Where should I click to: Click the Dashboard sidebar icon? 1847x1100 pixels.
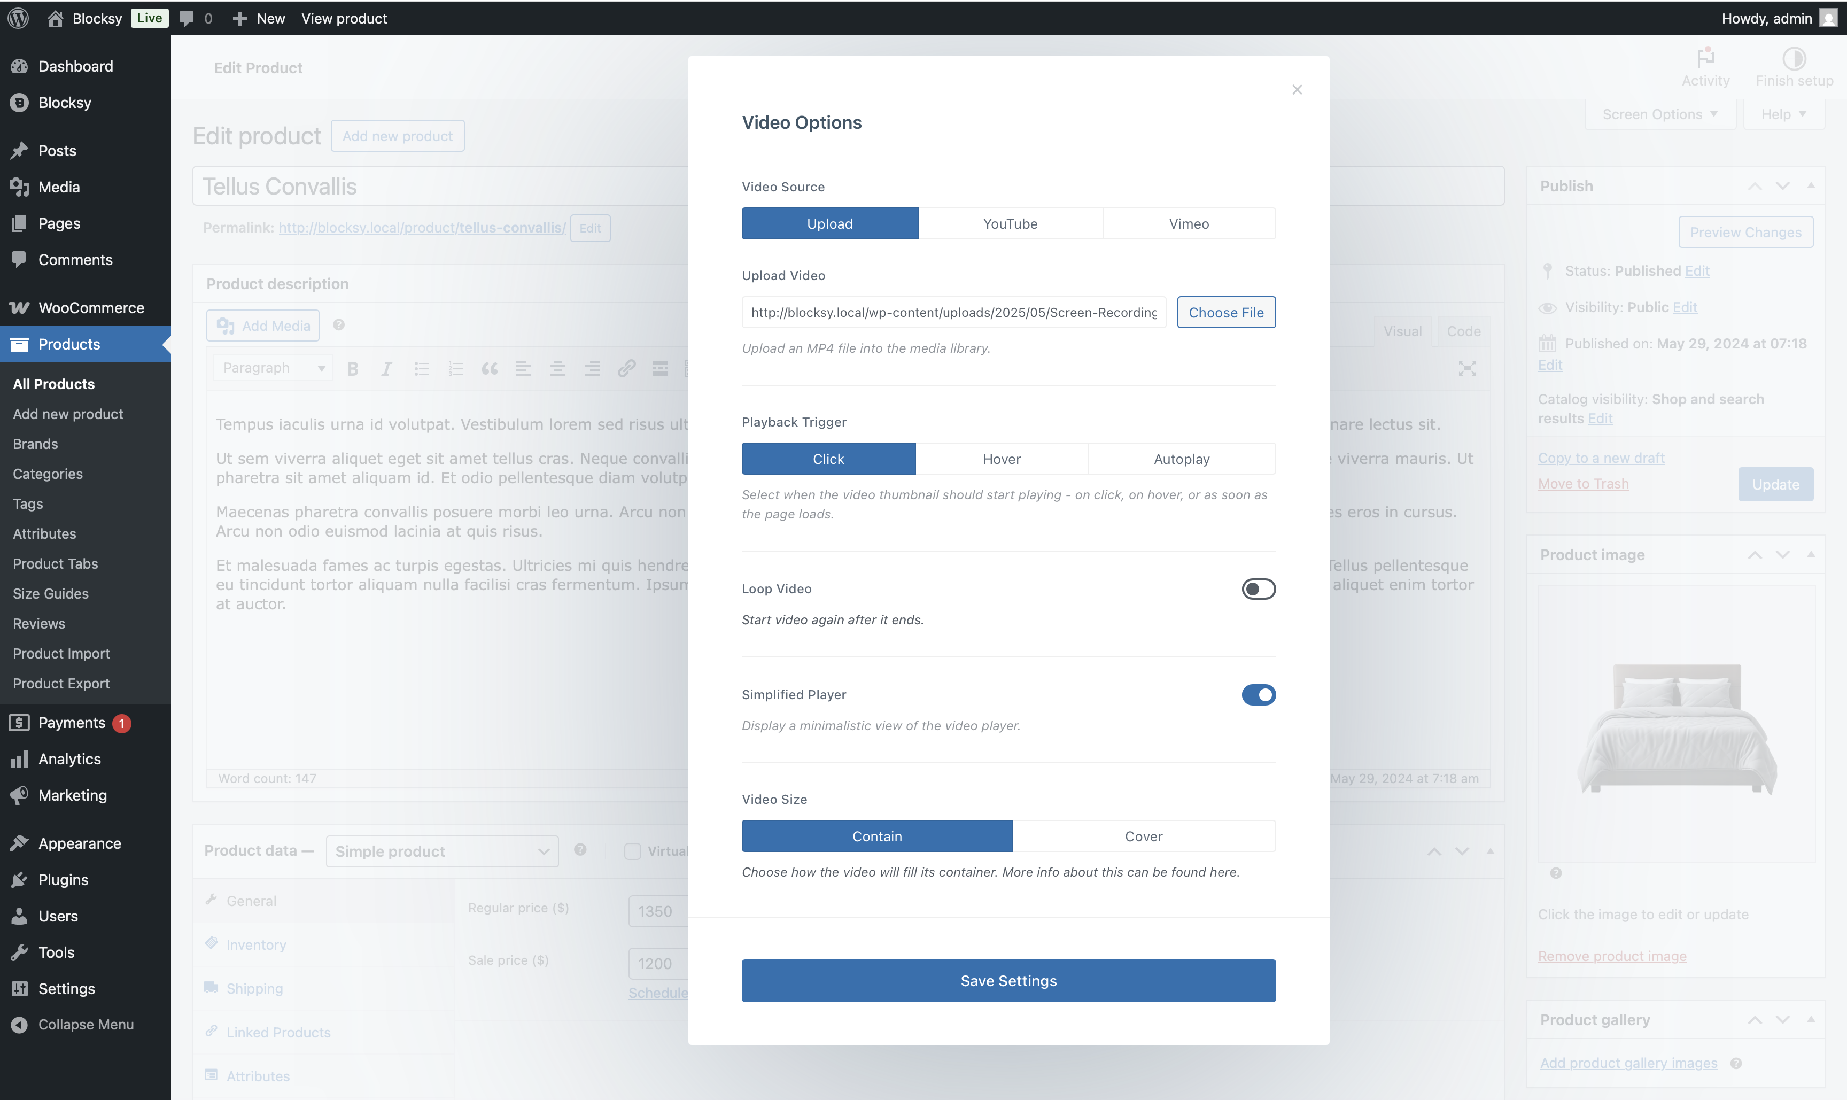(x=19, y=66)
